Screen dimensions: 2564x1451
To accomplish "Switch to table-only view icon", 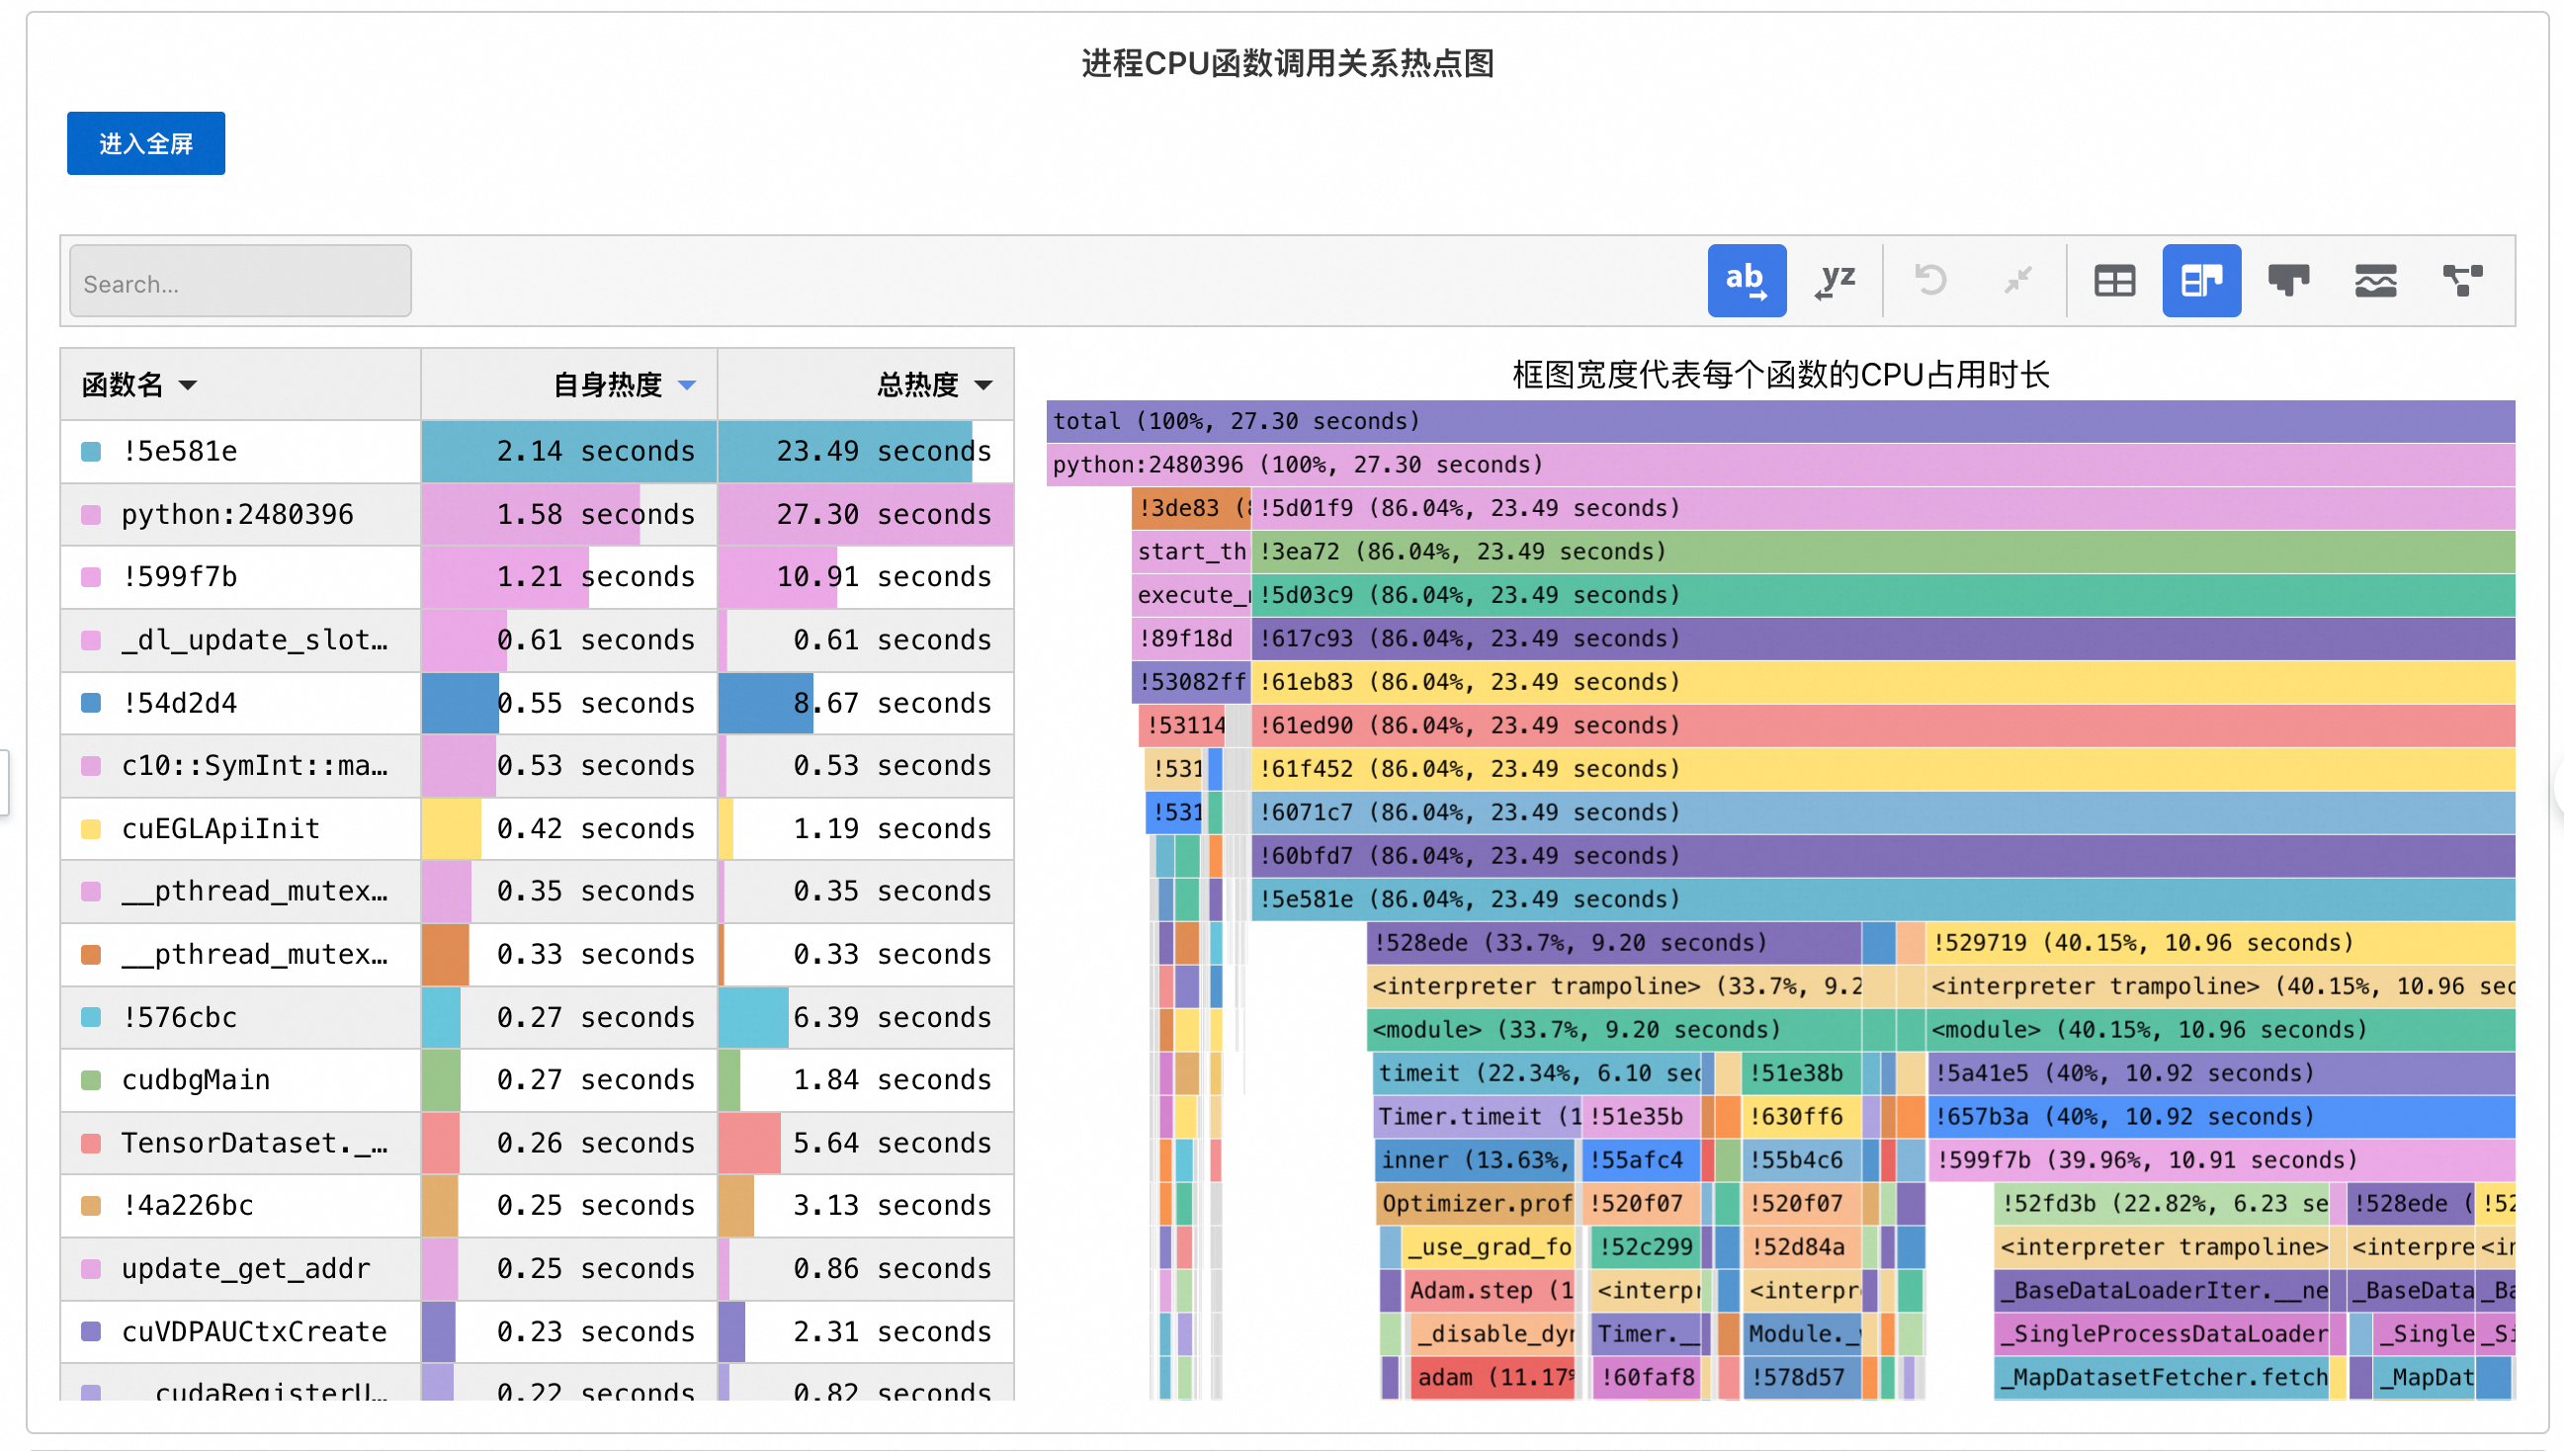I will pos(2113,281).
